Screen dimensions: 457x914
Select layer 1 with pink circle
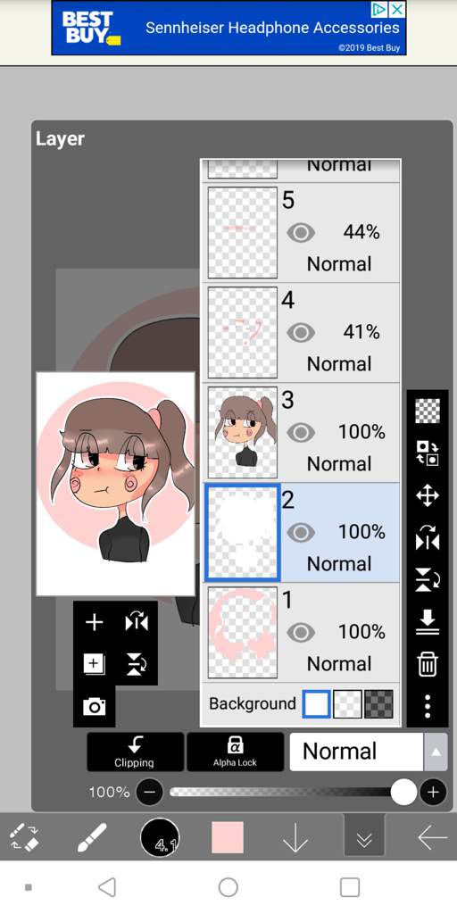click(x=302, y=633)
